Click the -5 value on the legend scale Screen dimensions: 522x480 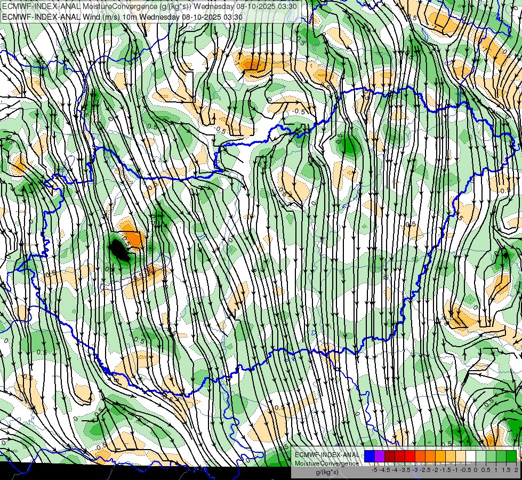point(374,470)
